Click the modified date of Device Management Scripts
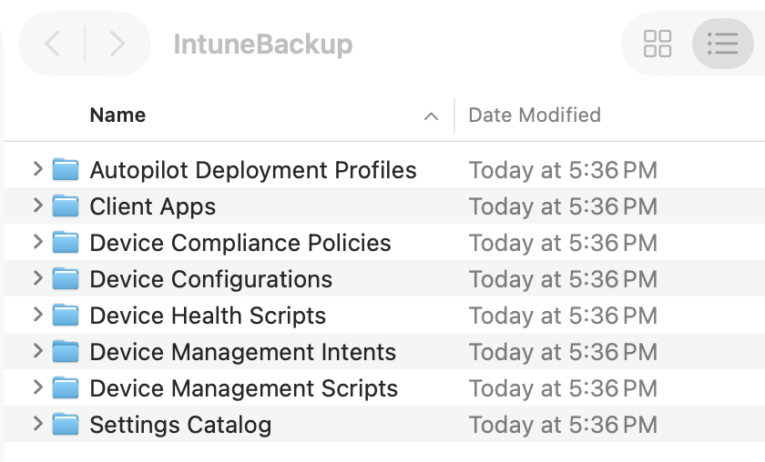The height and width of the screenshot is (462, 765). point(563,389)
